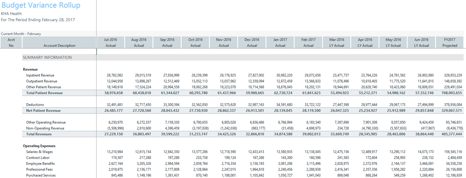Viewport: 466px width, 178px height.
Task: Click the Operating Expenses section heading
Action: pyautogui.click(x=39, y=146)
